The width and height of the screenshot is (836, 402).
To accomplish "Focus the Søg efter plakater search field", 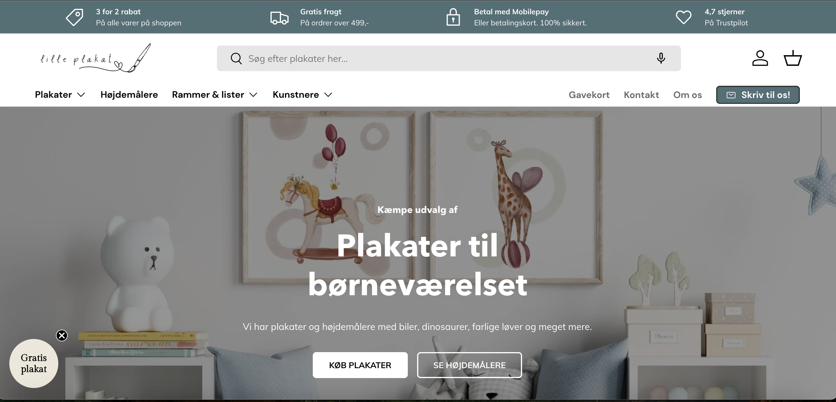I will point(449,58).
